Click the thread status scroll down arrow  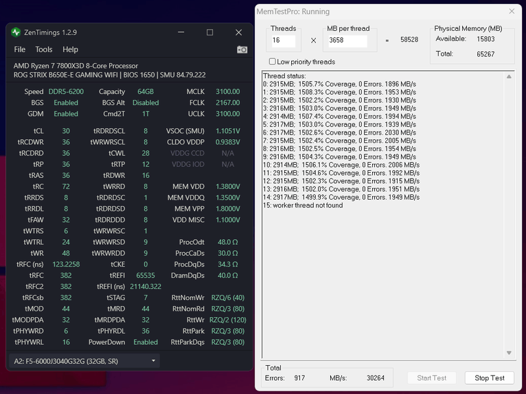click(509, 353)
